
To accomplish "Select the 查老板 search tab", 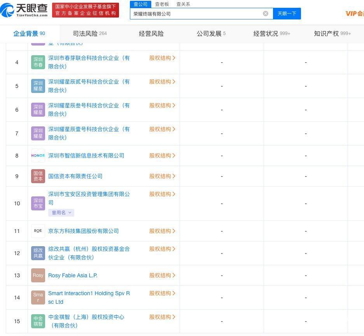I will click(162, 4).
